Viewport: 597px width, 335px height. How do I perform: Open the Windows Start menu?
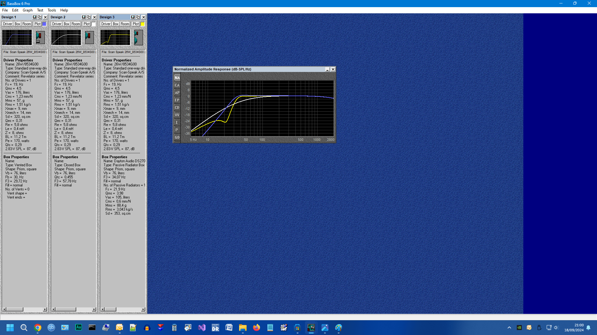click(10, 328)
